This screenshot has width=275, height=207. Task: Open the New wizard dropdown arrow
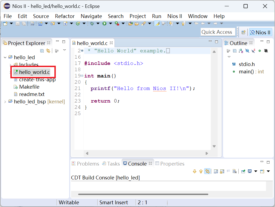click(11, 23)
